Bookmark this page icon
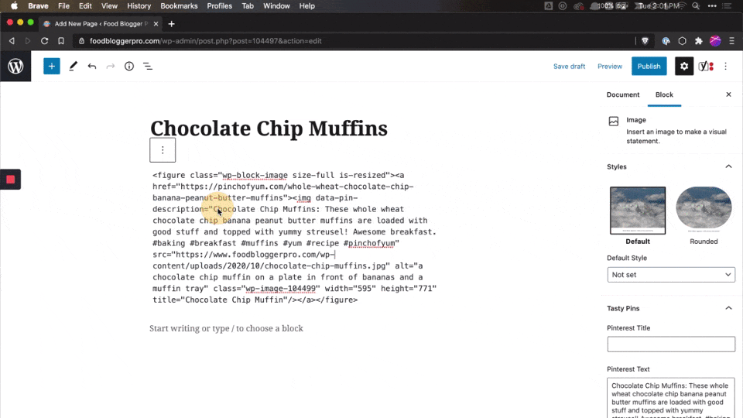The height and width of the screenshot is (418, 743). click(61, 41)
